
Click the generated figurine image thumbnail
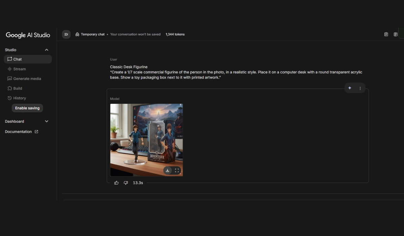146,135
